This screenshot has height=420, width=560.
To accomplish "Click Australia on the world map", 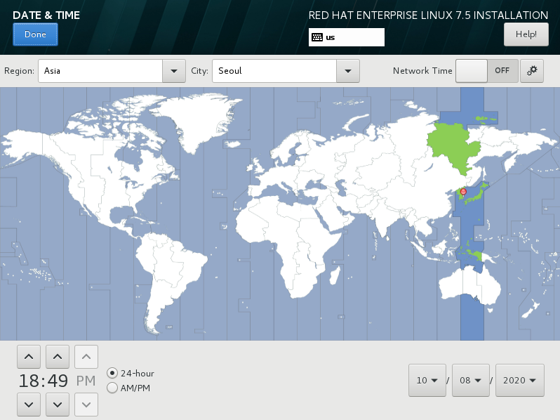I will tap(469, 287).
